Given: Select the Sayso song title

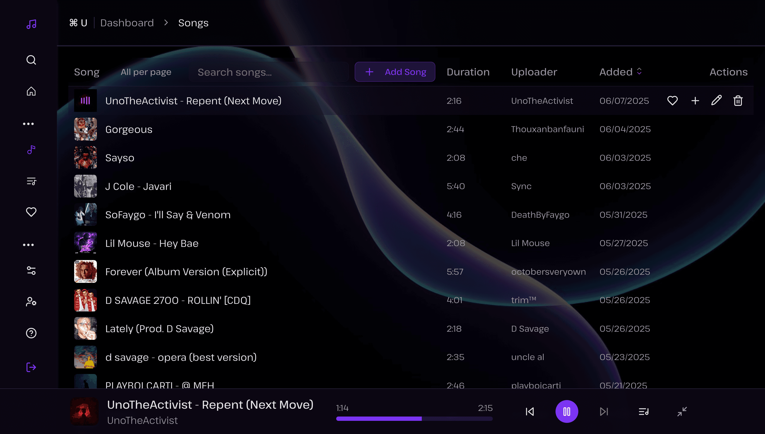Looking at the screenshot, I should click(120, 158).
